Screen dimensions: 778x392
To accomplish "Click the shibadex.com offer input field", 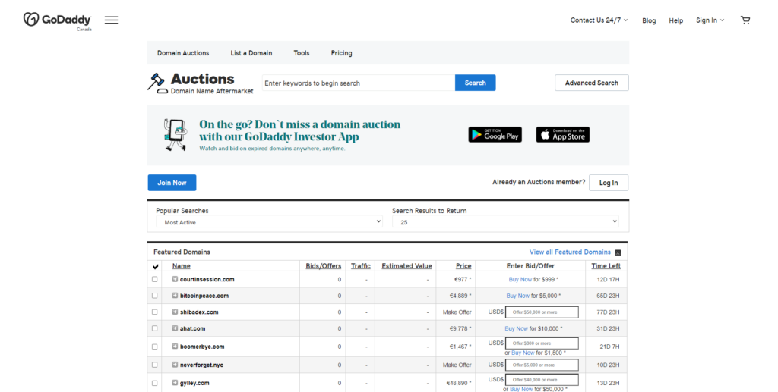I will click(542, 312).
